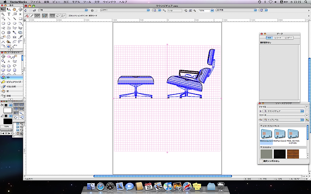Open the モデル menu
This screenshot has width=311, height=194.
click(76, 2)
